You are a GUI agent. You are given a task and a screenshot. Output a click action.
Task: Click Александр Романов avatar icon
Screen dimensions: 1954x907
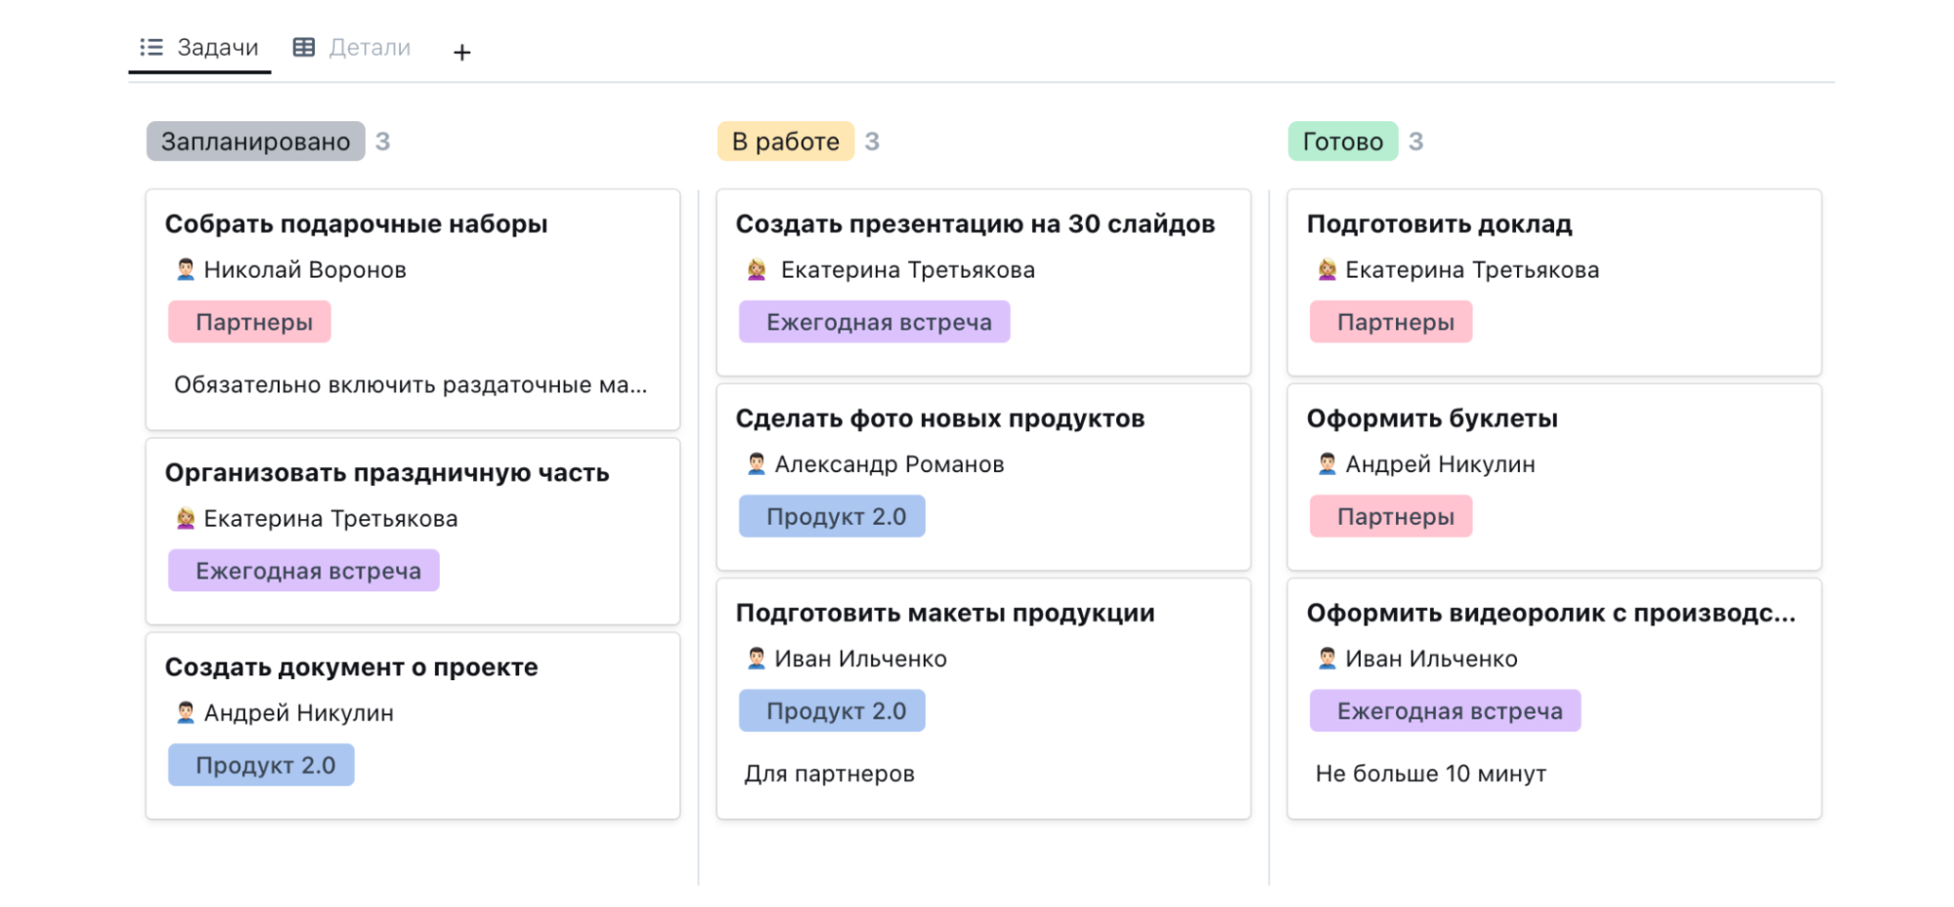757,464
